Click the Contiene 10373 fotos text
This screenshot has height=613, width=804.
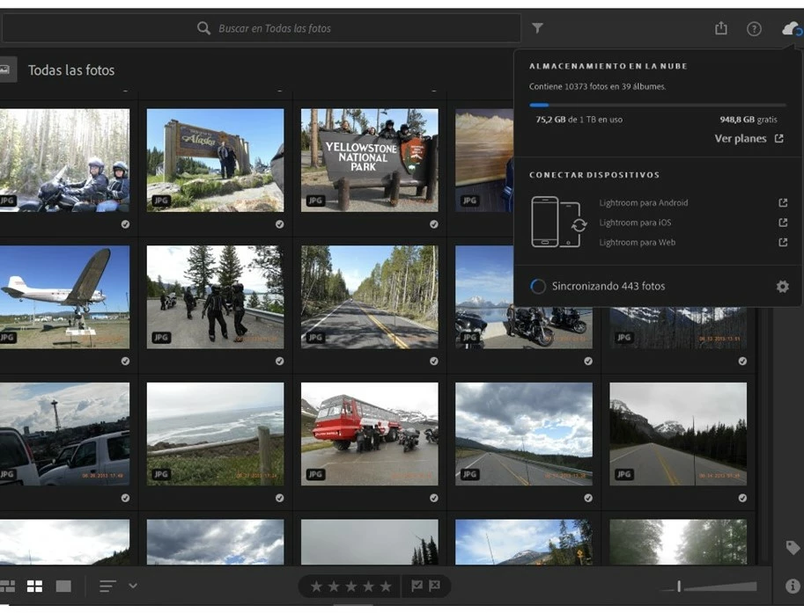tap(597, 86)
